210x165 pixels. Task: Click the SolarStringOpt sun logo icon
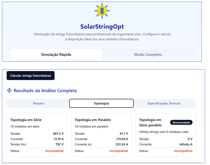102,11
